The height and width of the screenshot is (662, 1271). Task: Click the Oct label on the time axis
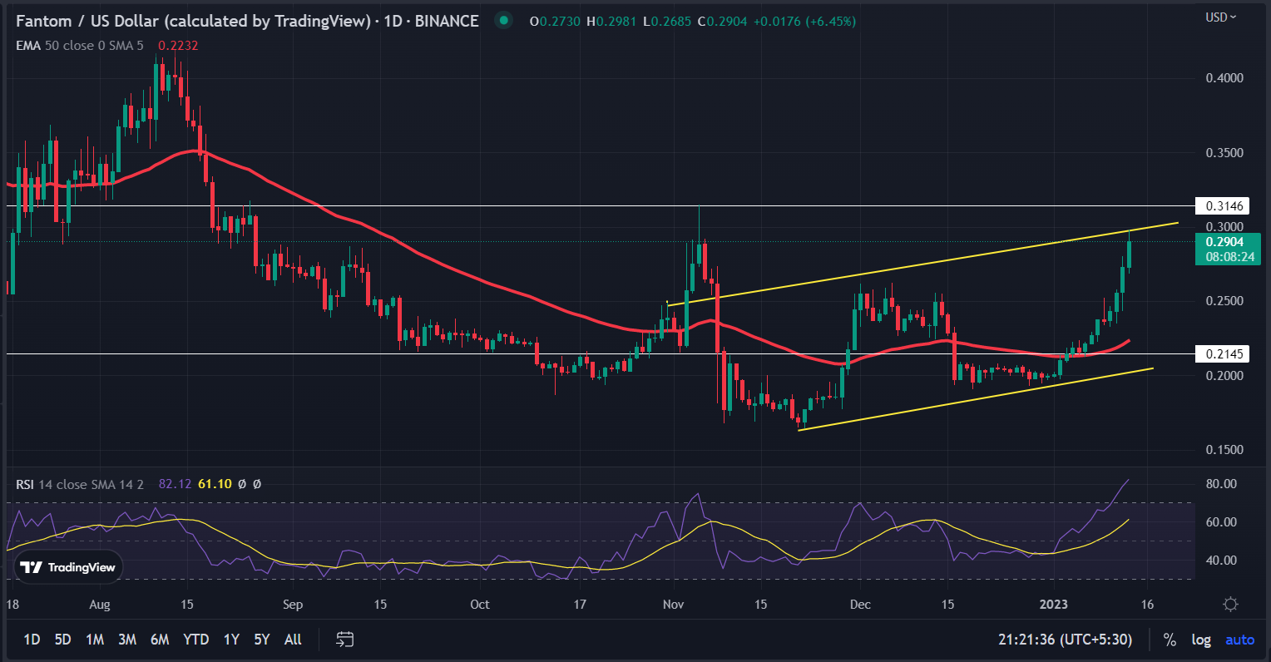(x=480, y=605)
